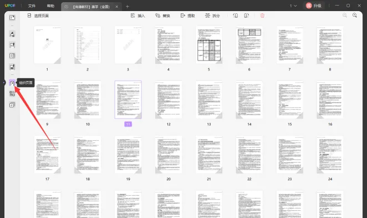
Task: Expand the 选择页面 page selection dropdown
Action: click(x=38, y=16)
